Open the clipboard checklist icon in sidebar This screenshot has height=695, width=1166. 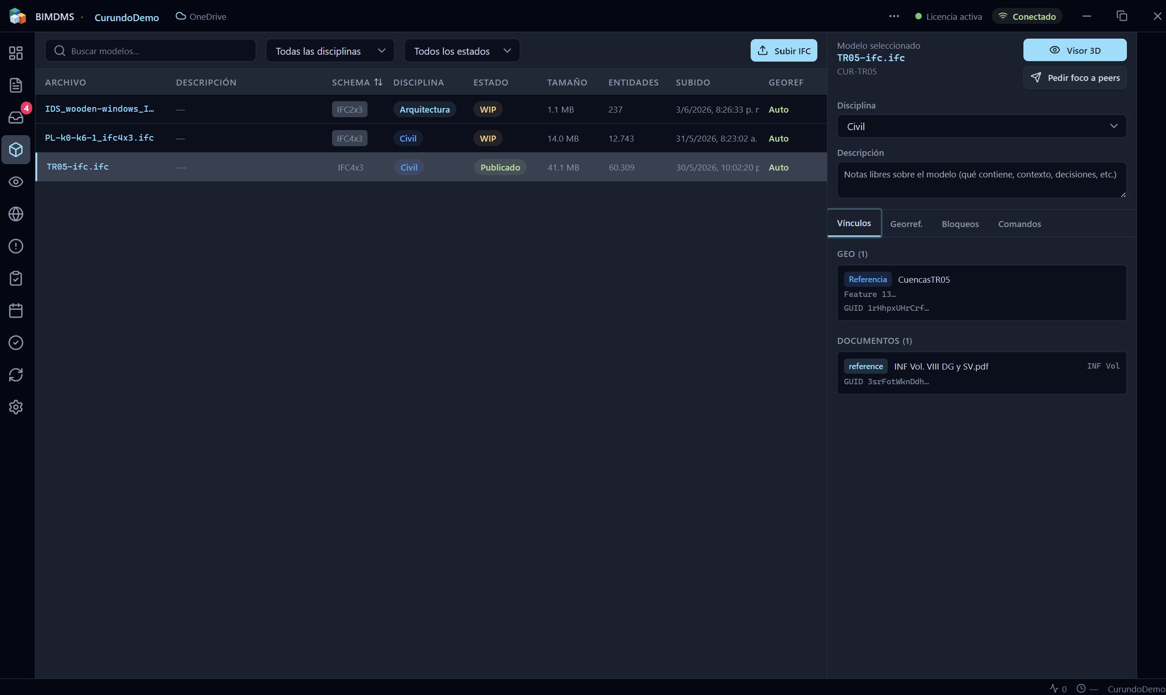coord(16,278)
